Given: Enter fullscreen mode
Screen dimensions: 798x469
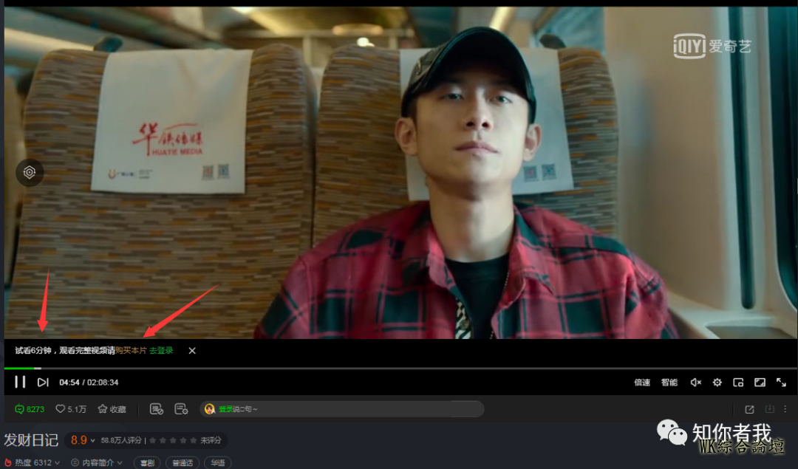Looking at the screenshot, I should 781,382.
